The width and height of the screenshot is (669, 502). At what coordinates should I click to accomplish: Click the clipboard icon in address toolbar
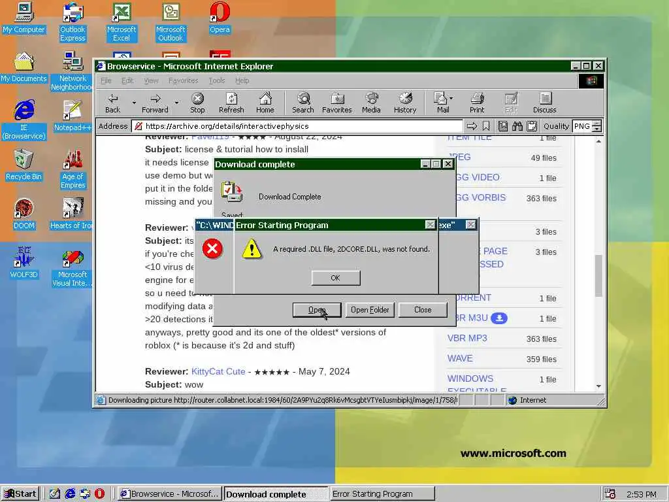[532, 126]
